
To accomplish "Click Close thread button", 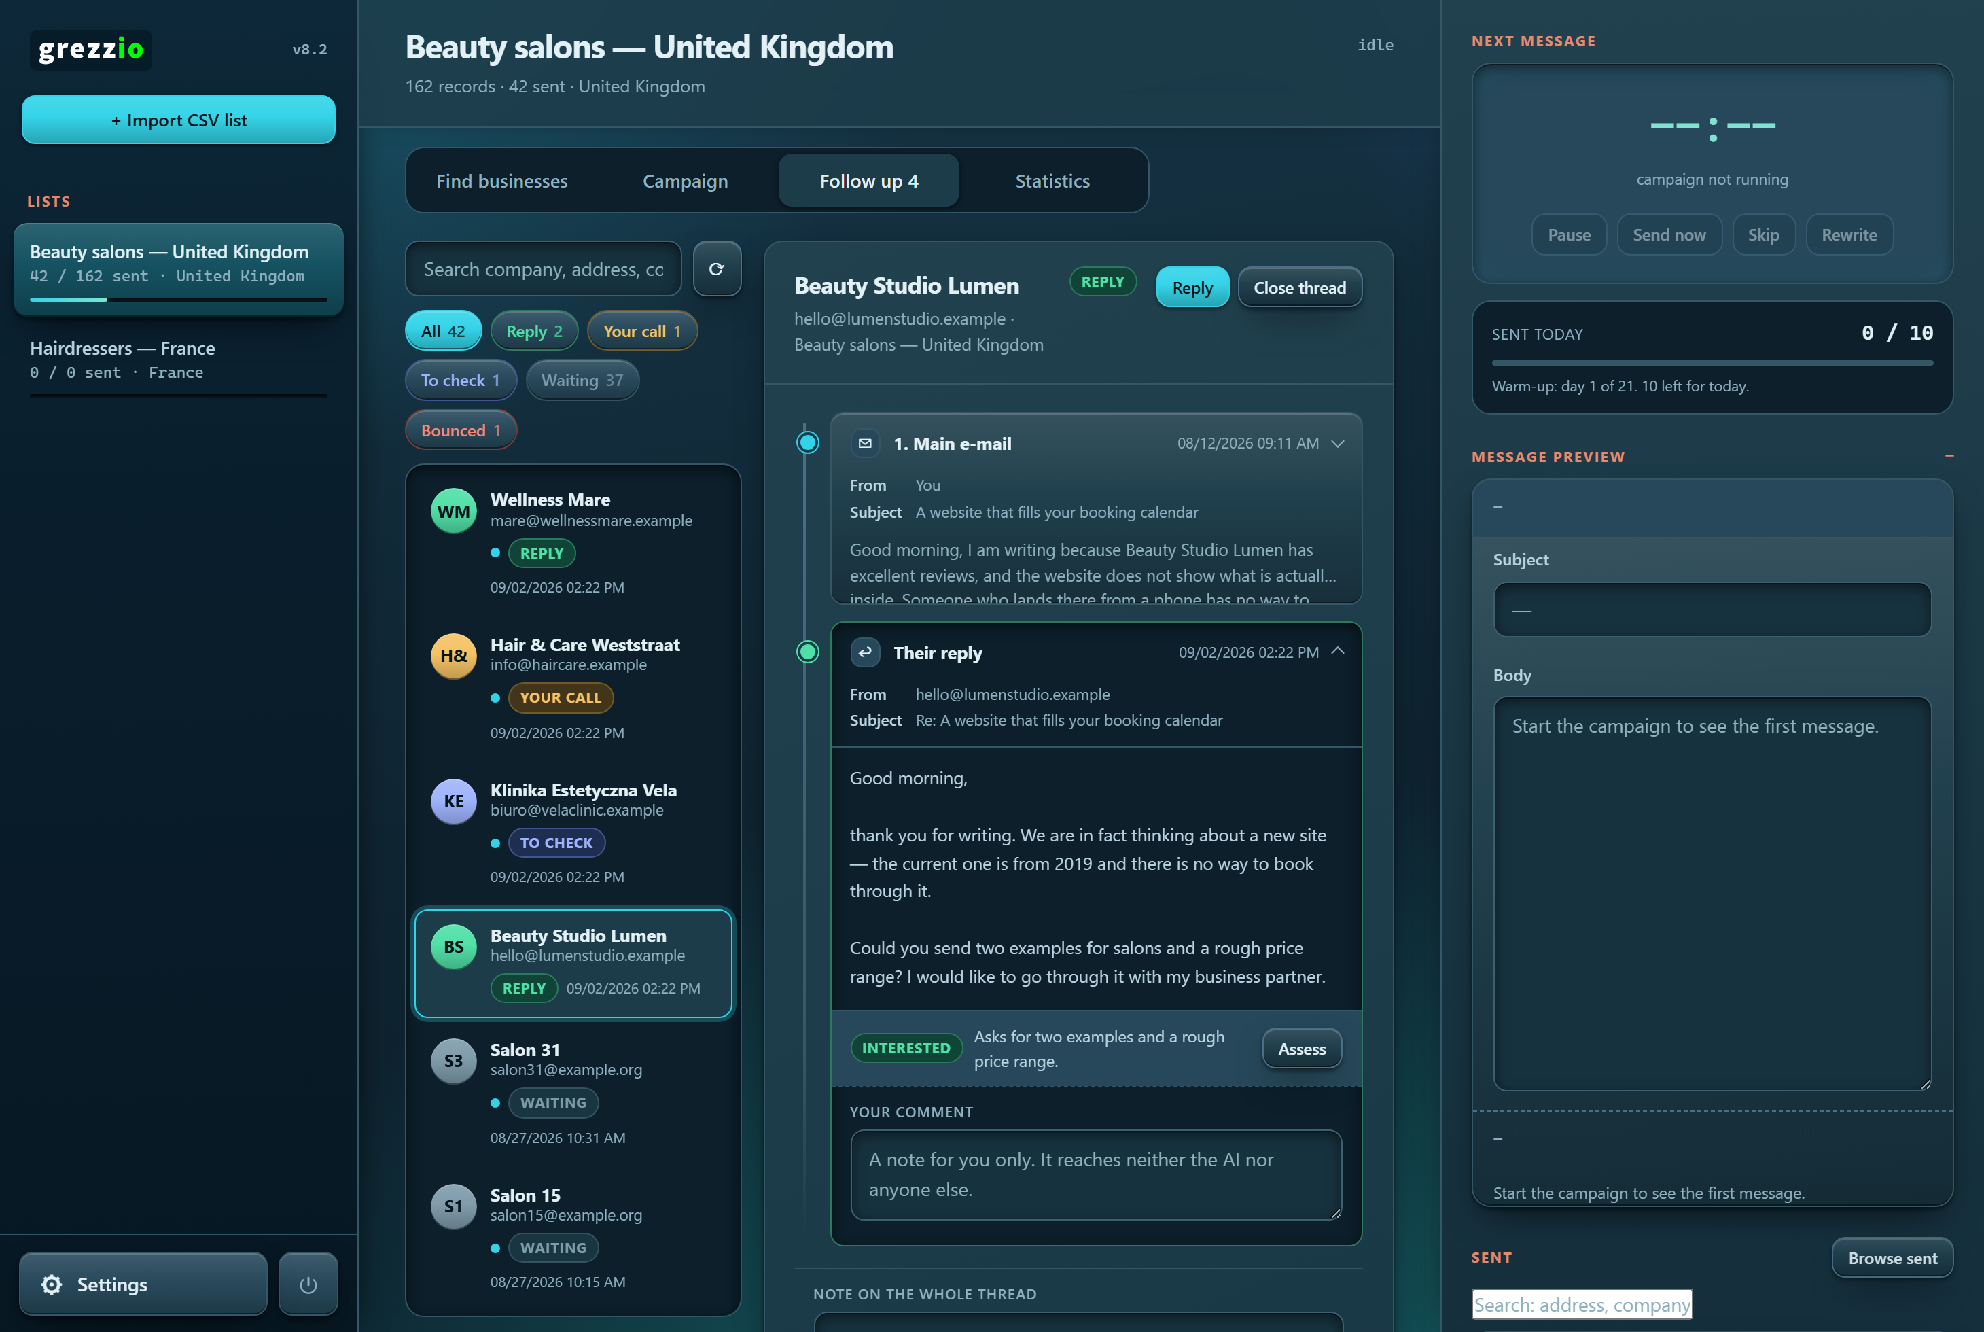I will (x=1299, y=287).
